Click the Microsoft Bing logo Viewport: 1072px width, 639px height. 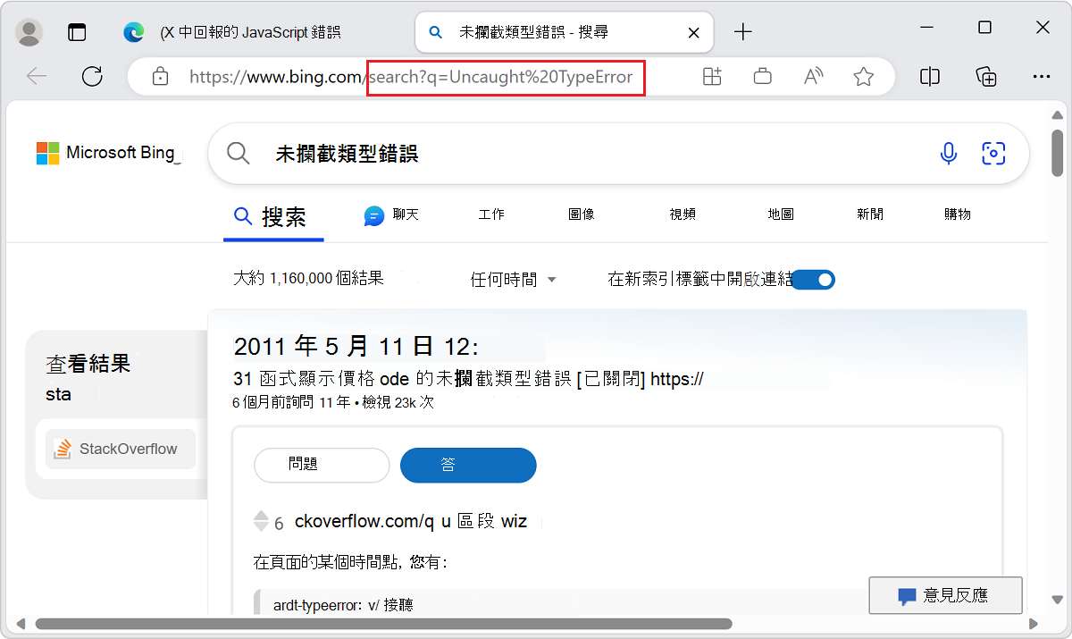coord(107,152)
